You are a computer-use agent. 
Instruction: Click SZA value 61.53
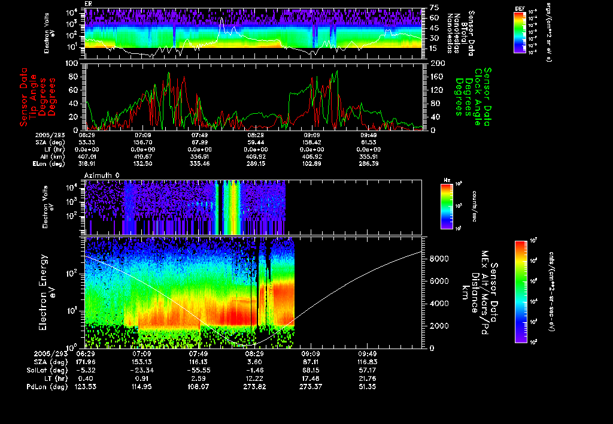pos(368,143)
